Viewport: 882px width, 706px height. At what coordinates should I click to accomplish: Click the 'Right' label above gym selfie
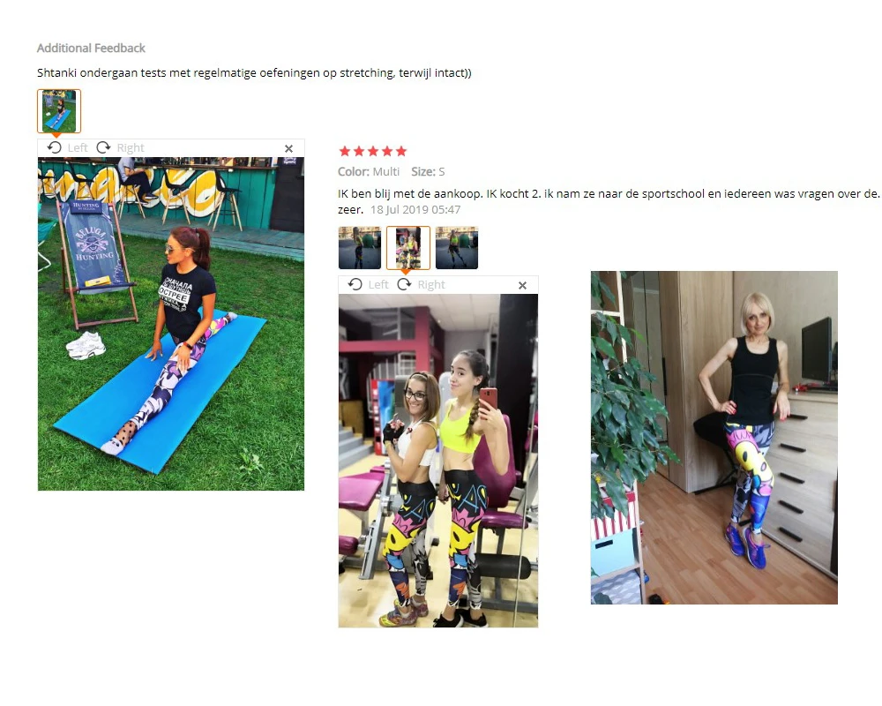coord(431,284)
